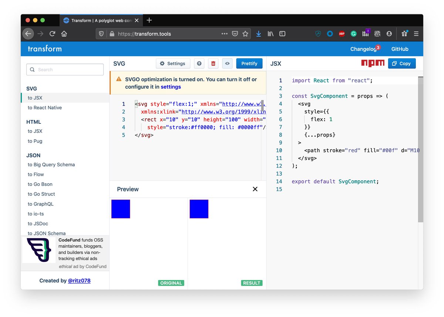Image resolution: width=444 pixels, height=317 pixels.
Task: Open the page actions ellipsis menu
Action: [225, 34]
